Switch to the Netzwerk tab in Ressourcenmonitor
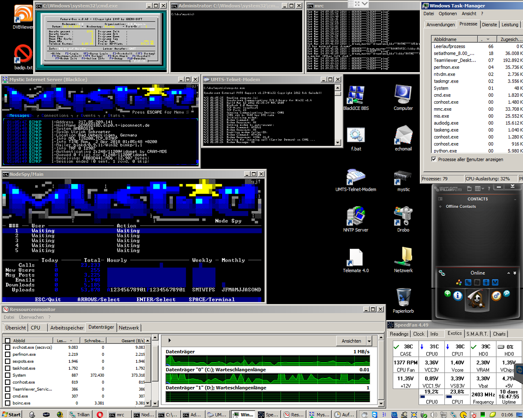Screen dimensions: 523x418 128,328
